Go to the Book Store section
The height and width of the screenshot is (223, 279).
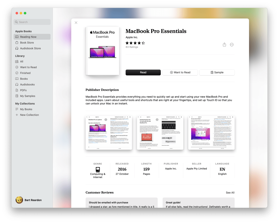coord(32,43)
